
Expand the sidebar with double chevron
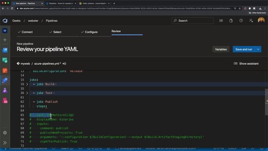5,143
